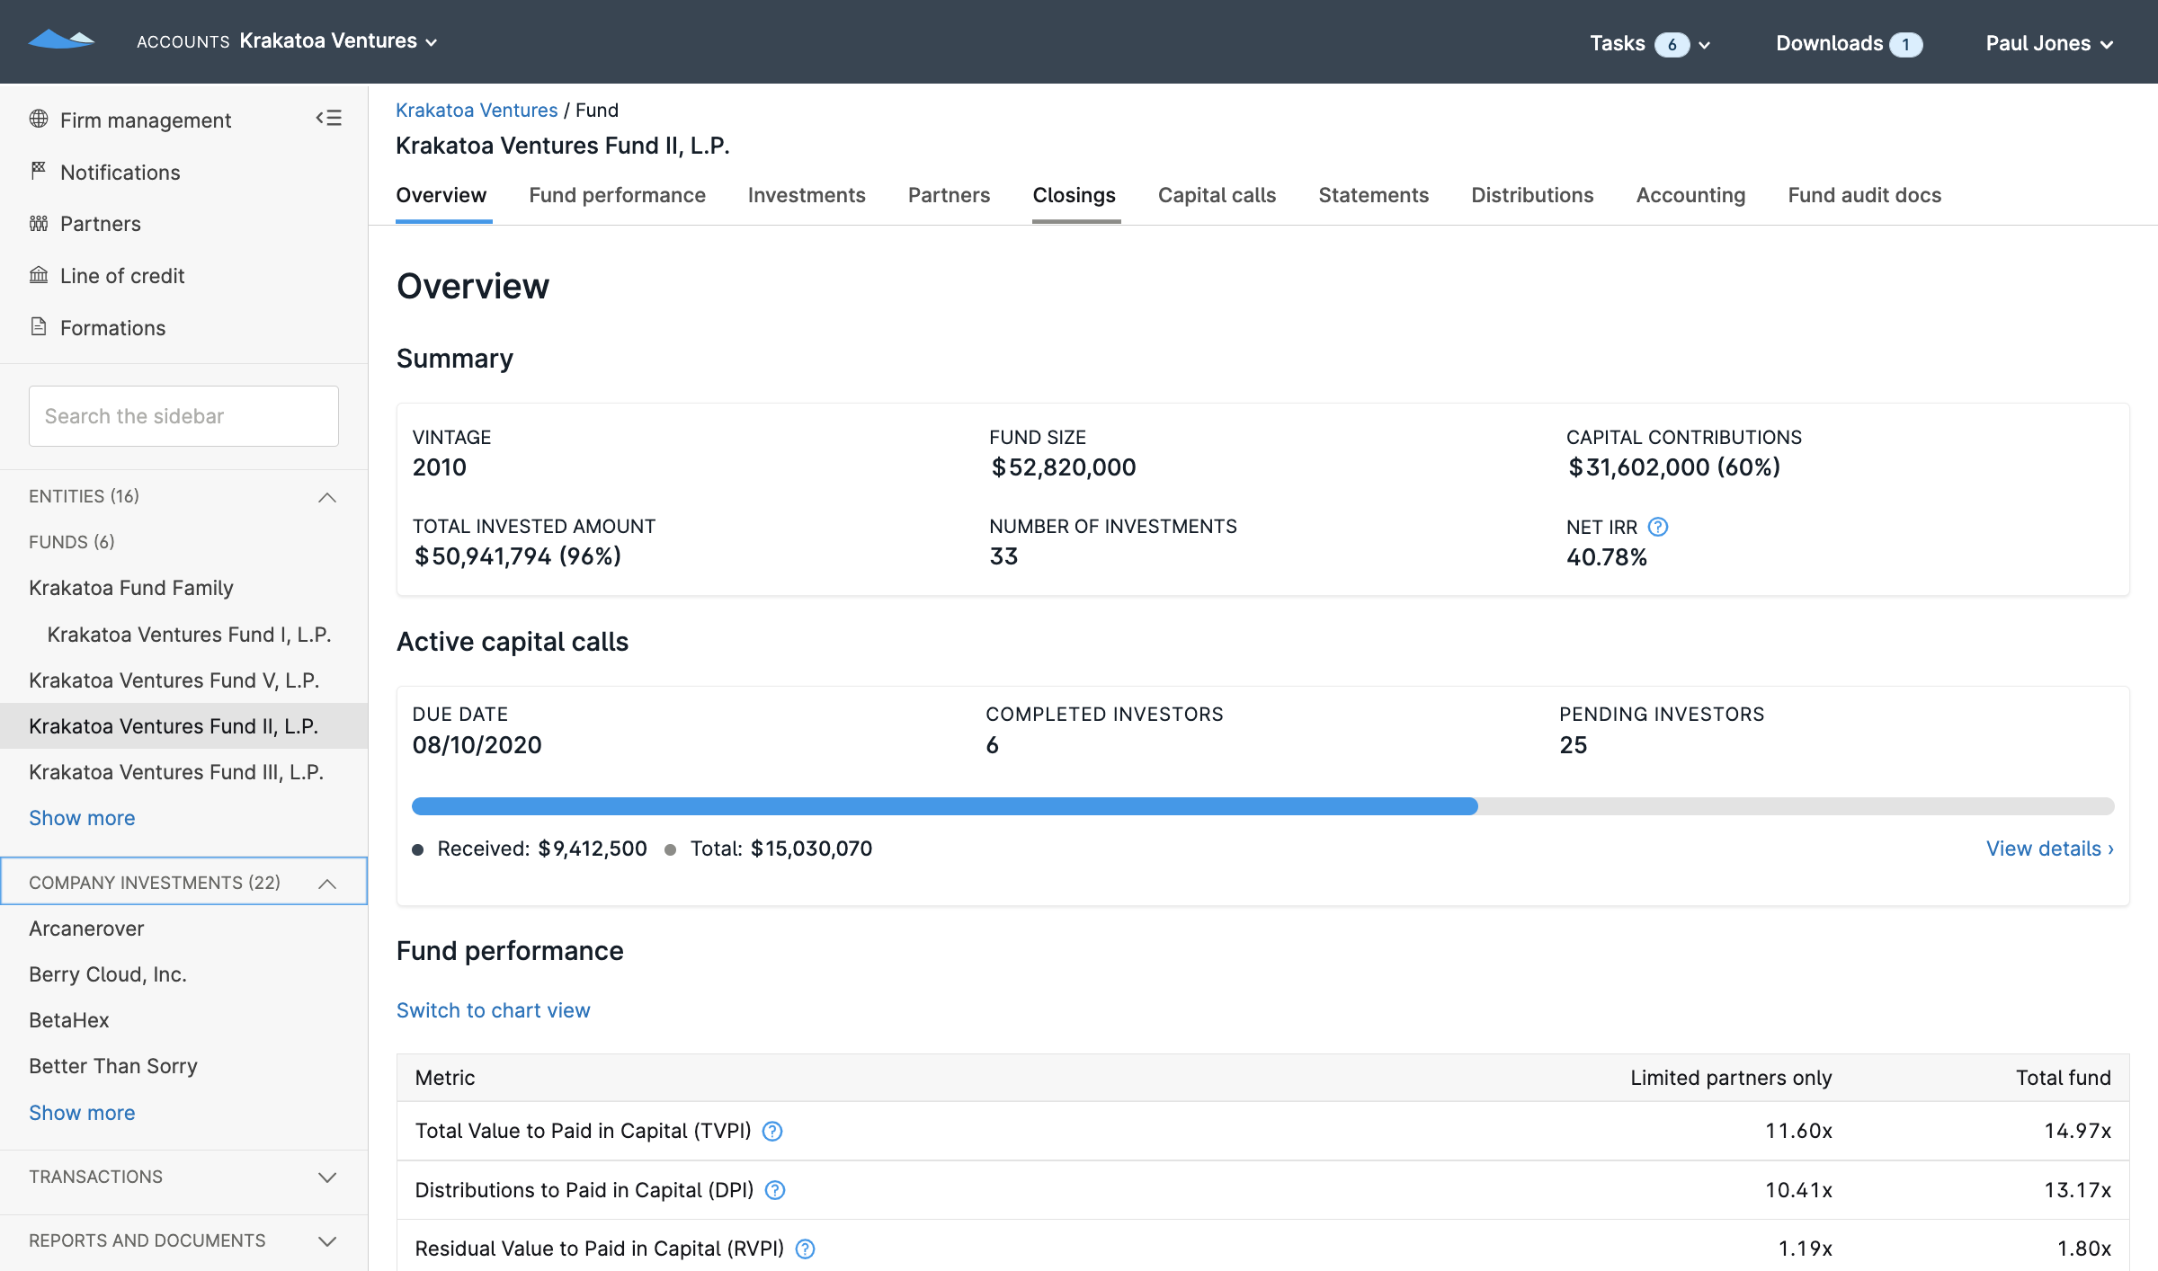
Task: Expand the Transactions section
Action: click(x=183, y=1177)
